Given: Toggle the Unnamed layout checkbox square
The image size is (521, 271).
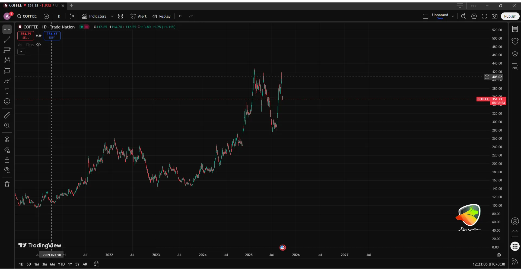Looking at the screenshot, I should [x=425, y=16].
